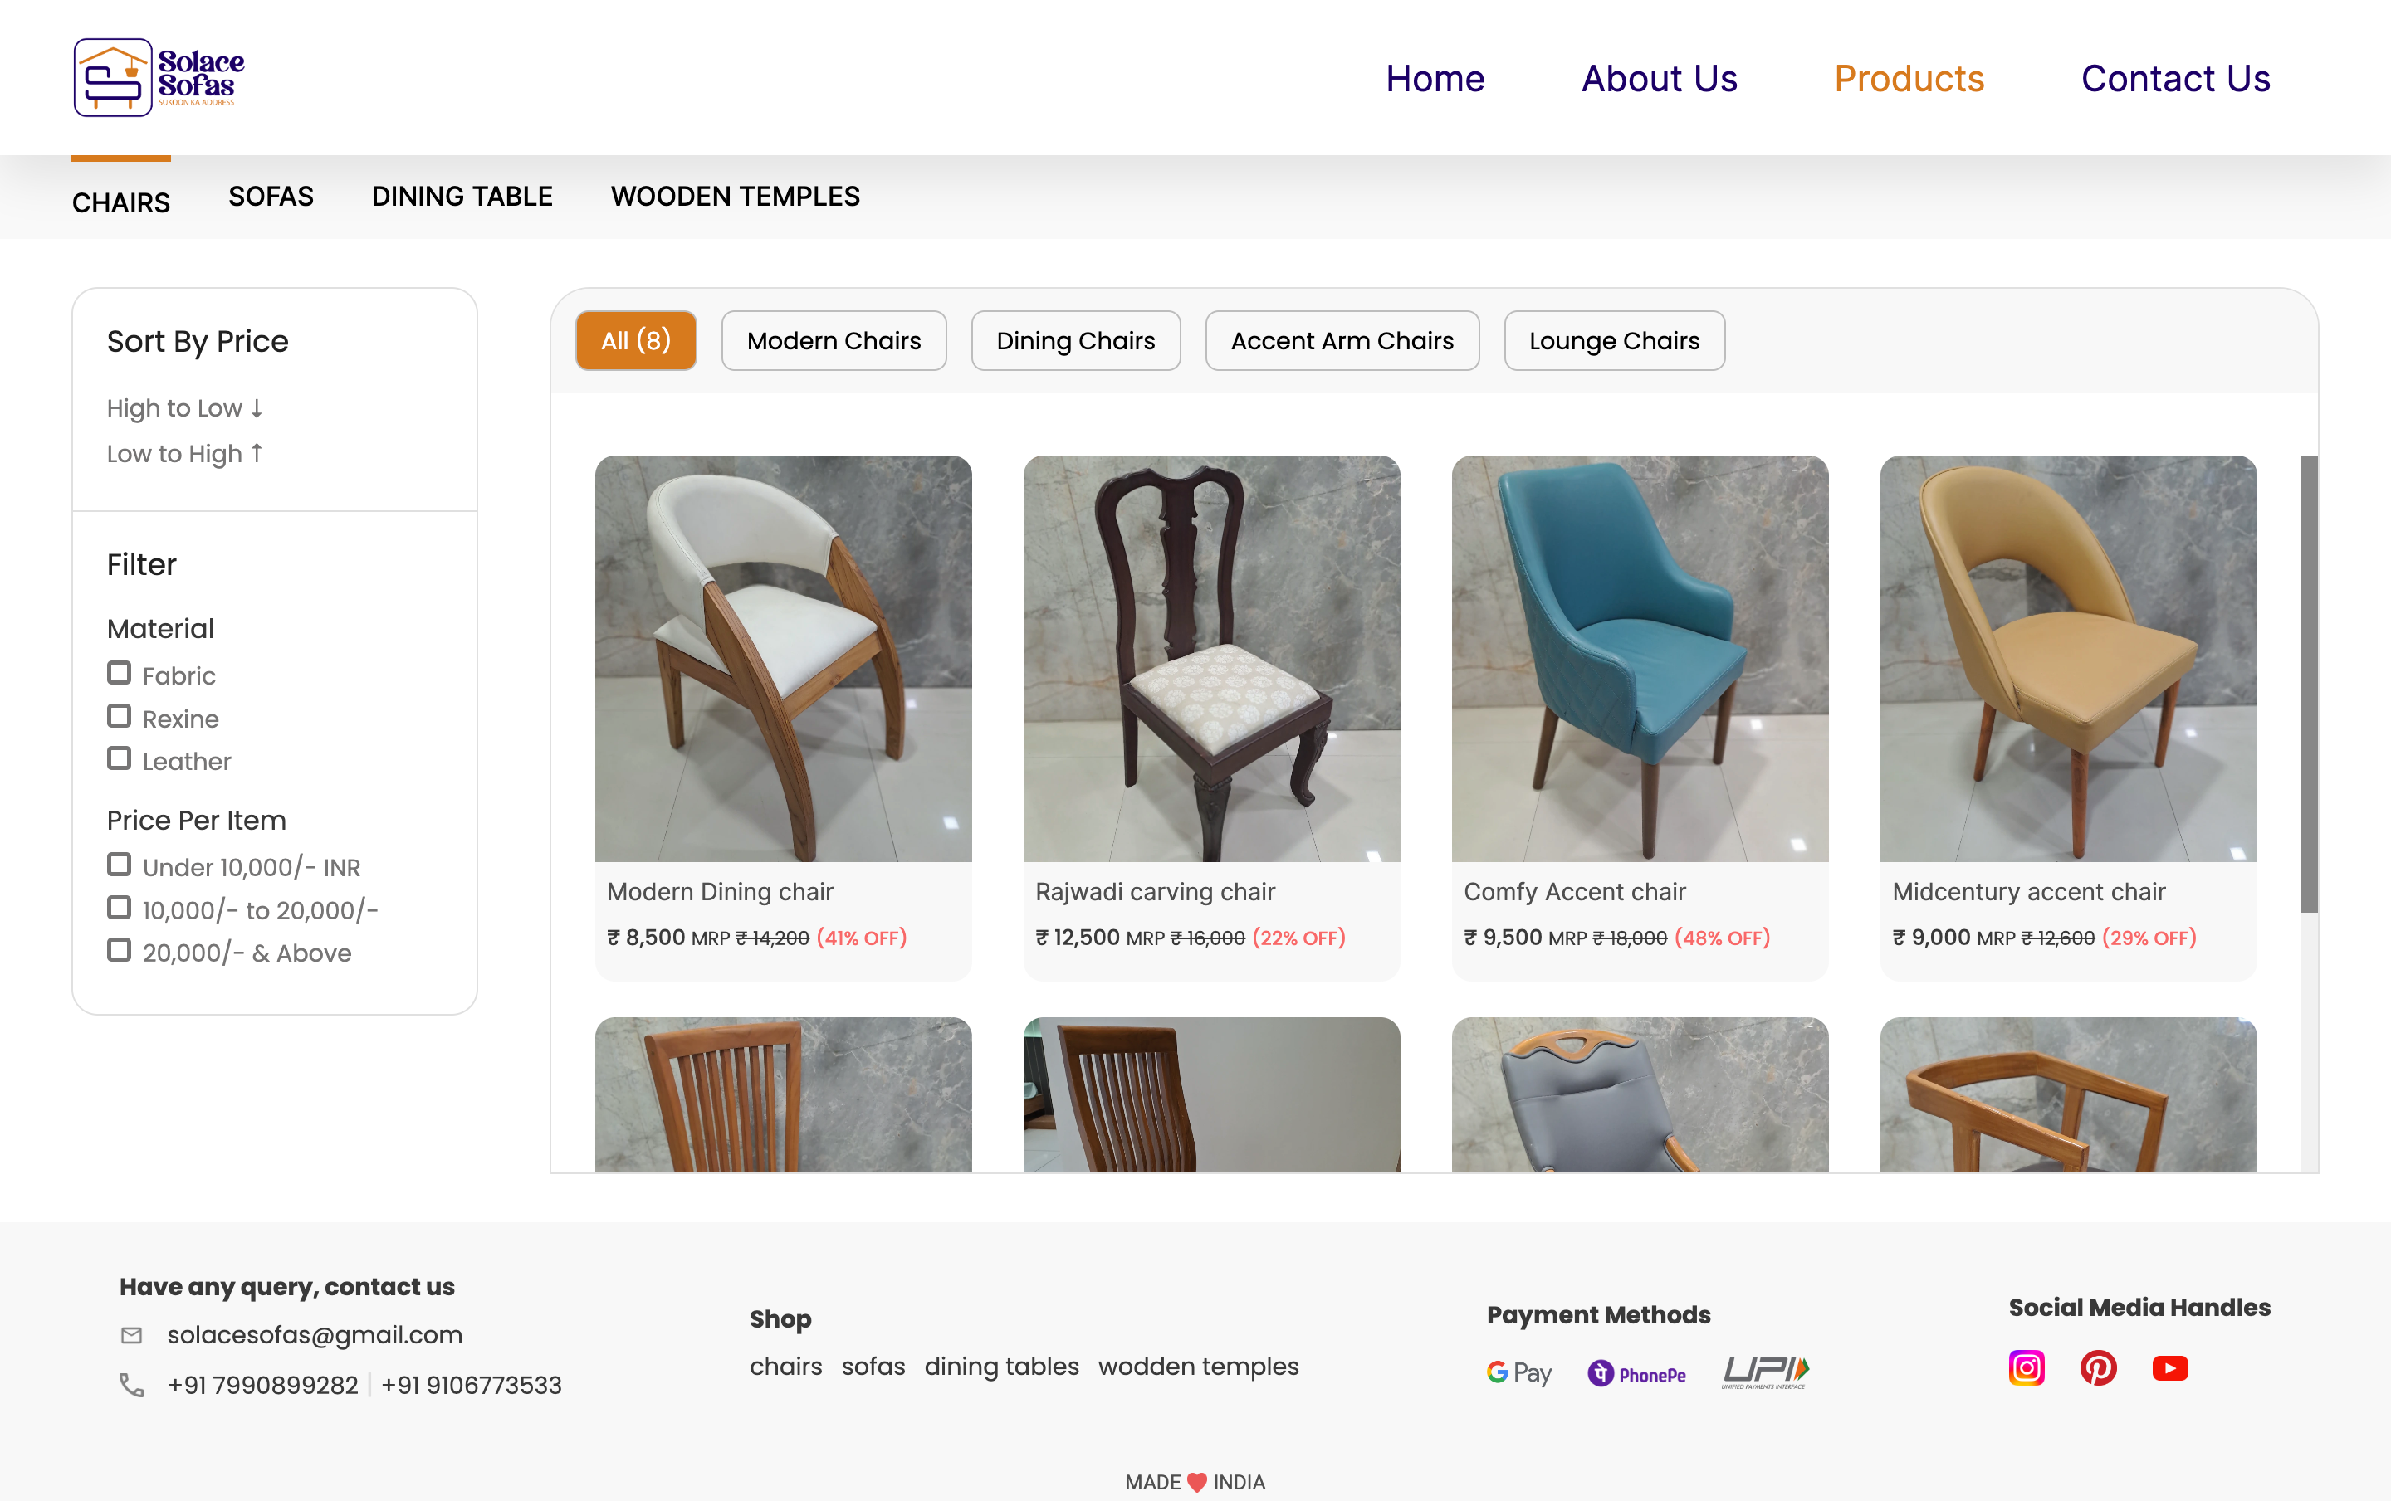Click the Solace Sofas logo
This screenshot has height=1501, width=2391.
point(159,77)
